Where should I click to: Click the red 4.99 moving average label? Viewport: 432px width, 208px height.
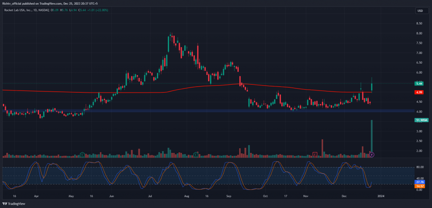(x=420, y=92)
